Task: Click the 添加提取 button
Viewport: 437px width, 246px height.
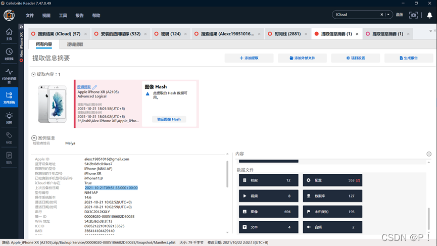Action: click(x=249, y=58)
